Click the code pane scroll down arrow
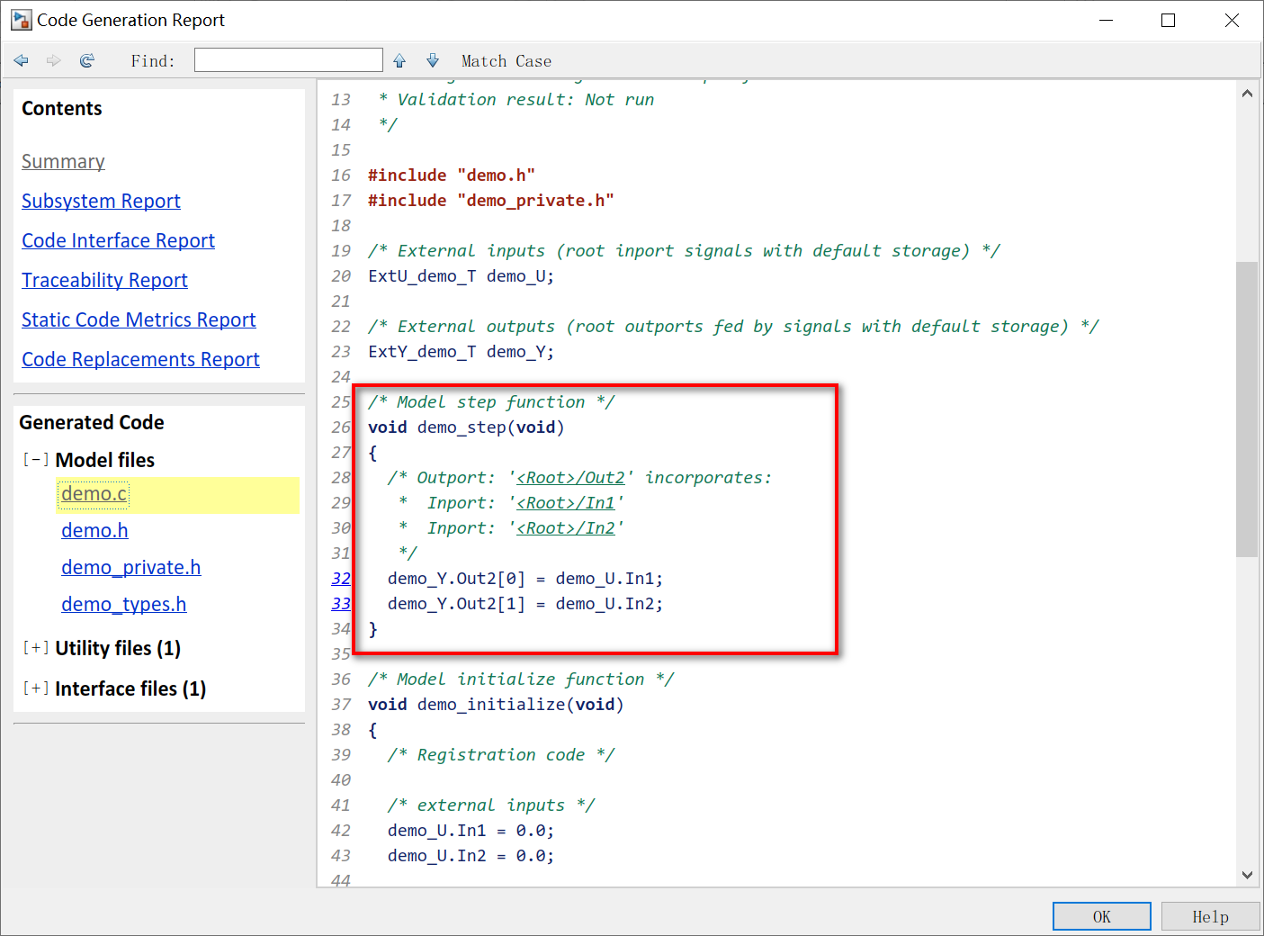 click(x=1247, y=875)
